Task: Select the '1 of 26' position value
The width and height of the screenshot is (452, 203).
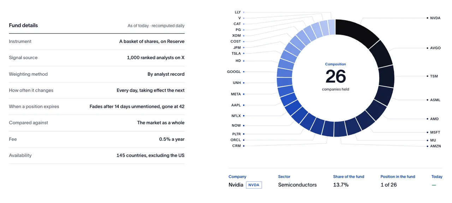Action: pyautogui.click(x=389, y=185)
